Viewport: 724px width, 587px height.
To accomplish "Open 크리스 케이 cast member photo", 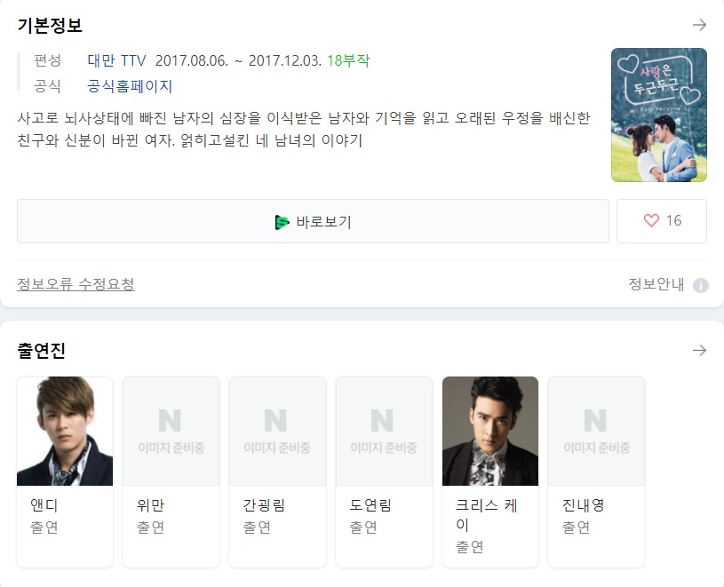I will point(489,431).
